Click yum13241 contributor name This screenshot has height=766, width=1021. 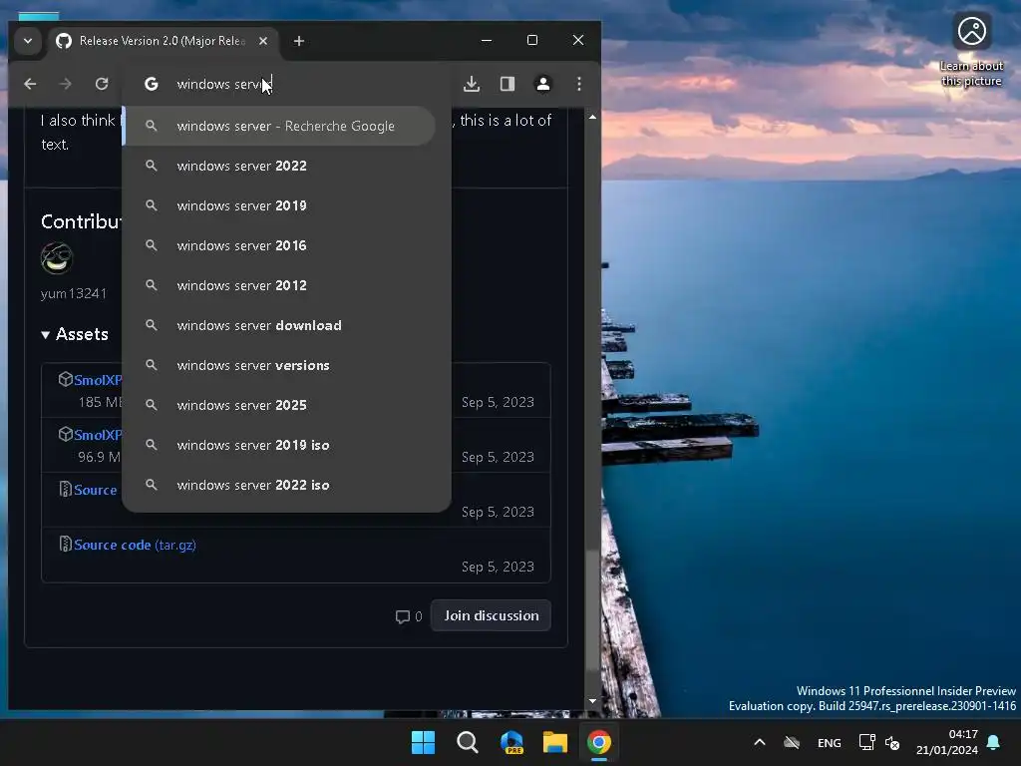point(74,294)
